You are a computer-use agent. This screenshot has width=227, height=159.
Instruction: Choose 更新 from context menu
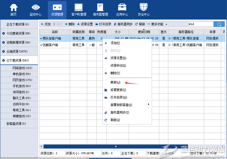[x=115, y=82]
